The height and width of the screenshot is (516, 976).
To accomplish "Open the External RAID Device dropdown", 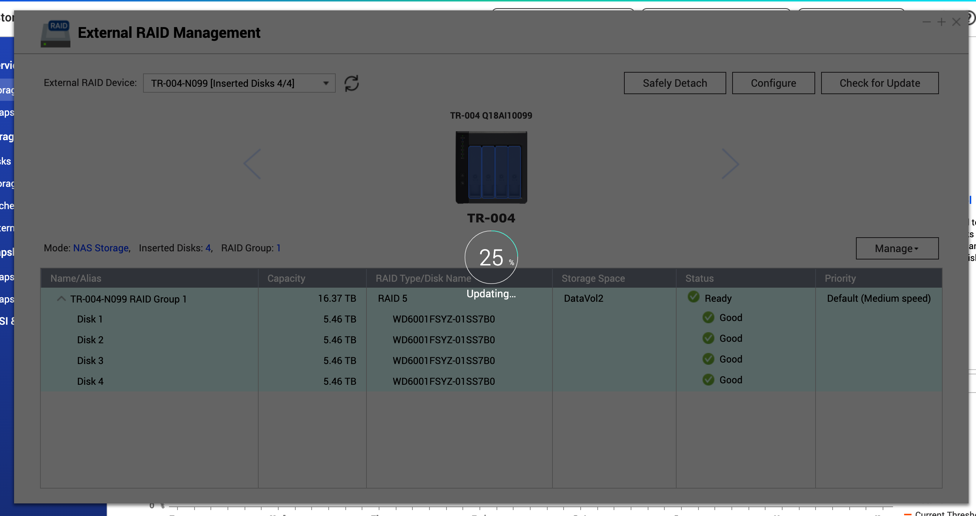I will click(x=239, y=83).
